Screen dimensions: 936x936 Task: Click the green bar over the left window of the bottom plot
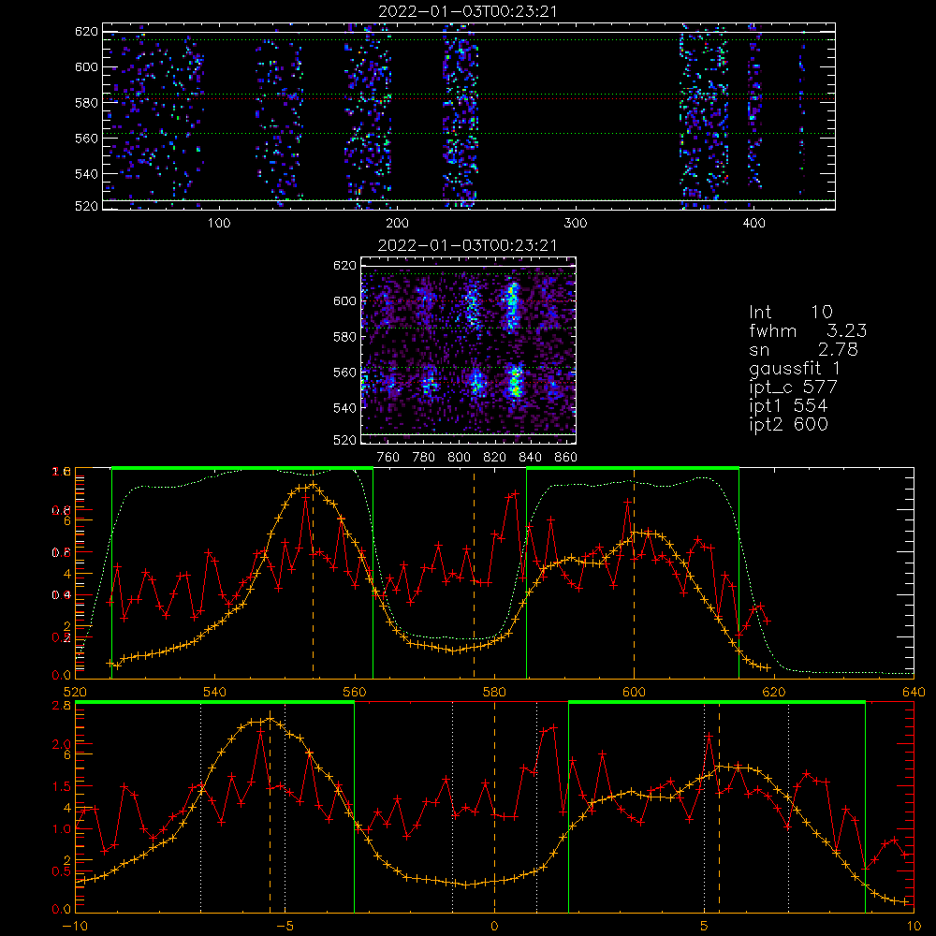tap(215, 703)
